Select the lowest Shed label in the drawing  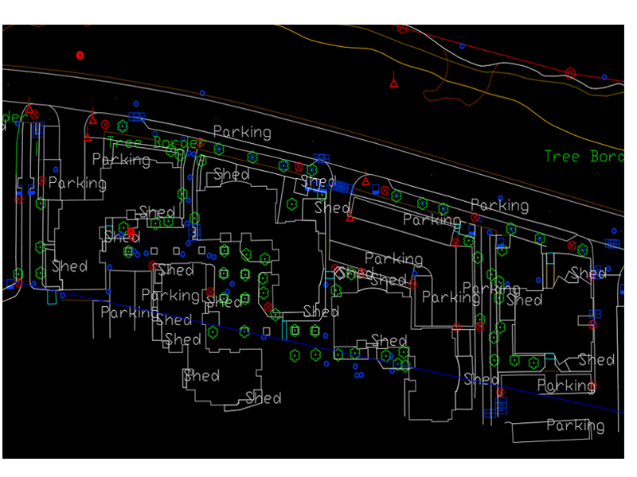pyautogui.click(x=263, y=397)
